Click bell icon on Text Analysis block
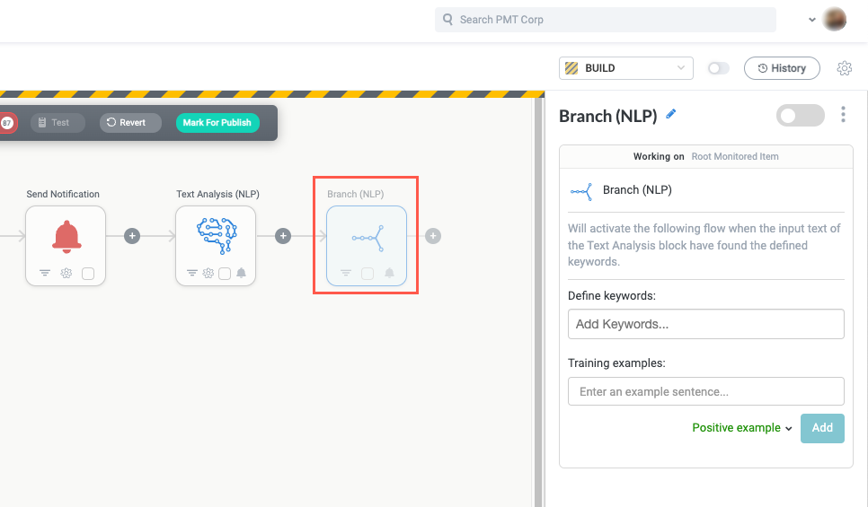Screen dimensions: 868x507 point(241,274)
